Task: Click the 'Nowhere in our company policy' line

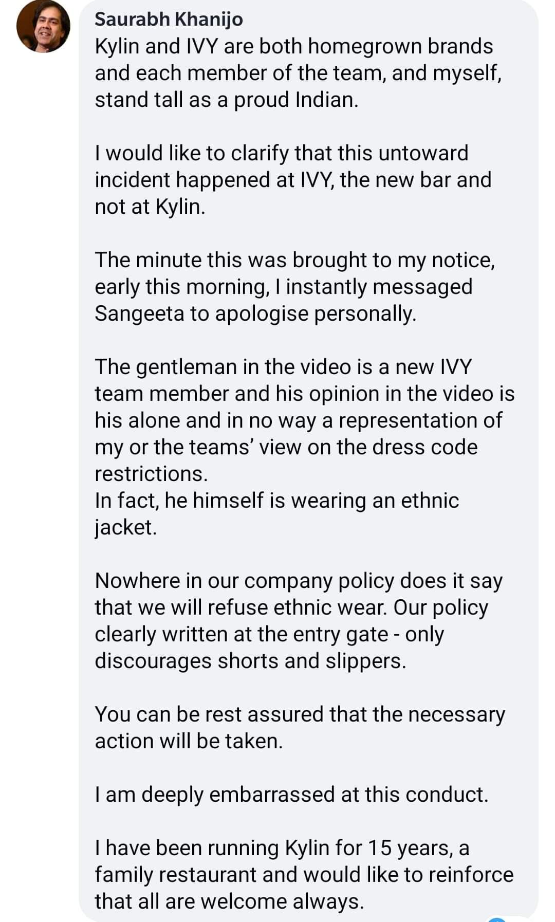Action: [x=299, y=581]
